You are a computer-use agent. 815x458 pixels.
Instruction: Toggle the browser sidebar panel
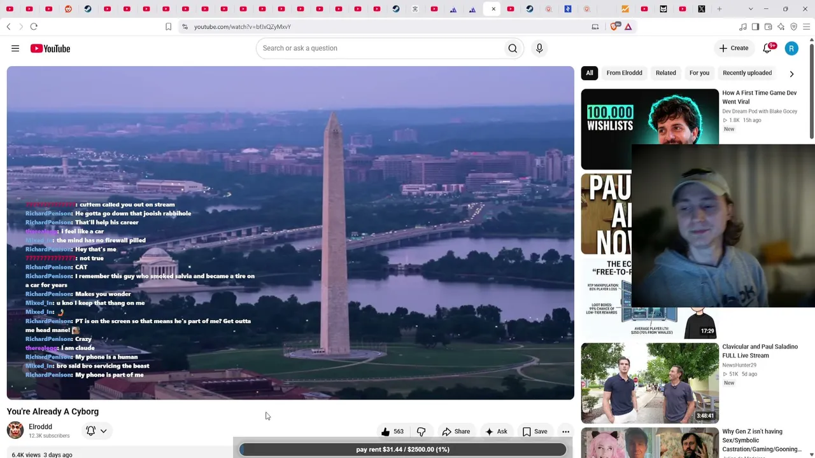point(756,27)
